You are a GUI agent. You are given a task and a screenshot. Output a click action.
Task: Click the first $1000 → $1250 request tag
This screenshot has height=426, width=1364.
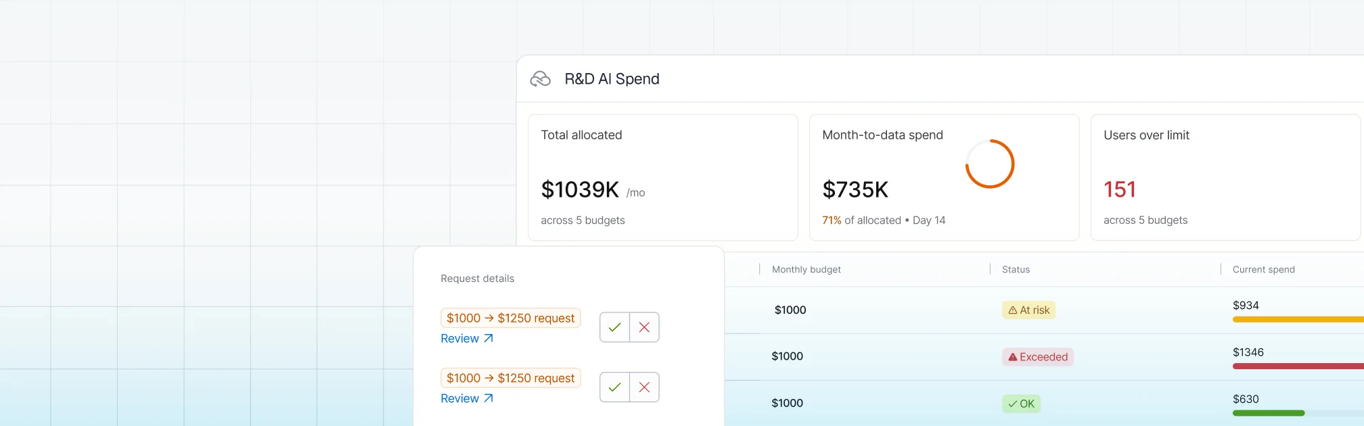click(511, 318)
